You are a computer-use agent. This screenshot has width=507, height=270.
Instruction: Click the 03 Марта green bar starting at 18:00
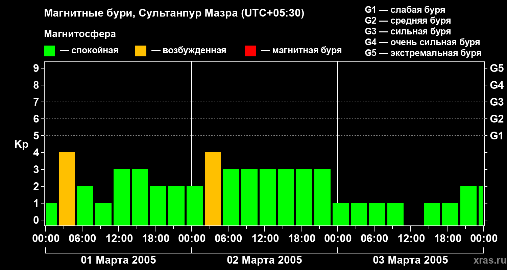[x=450, y=214]
